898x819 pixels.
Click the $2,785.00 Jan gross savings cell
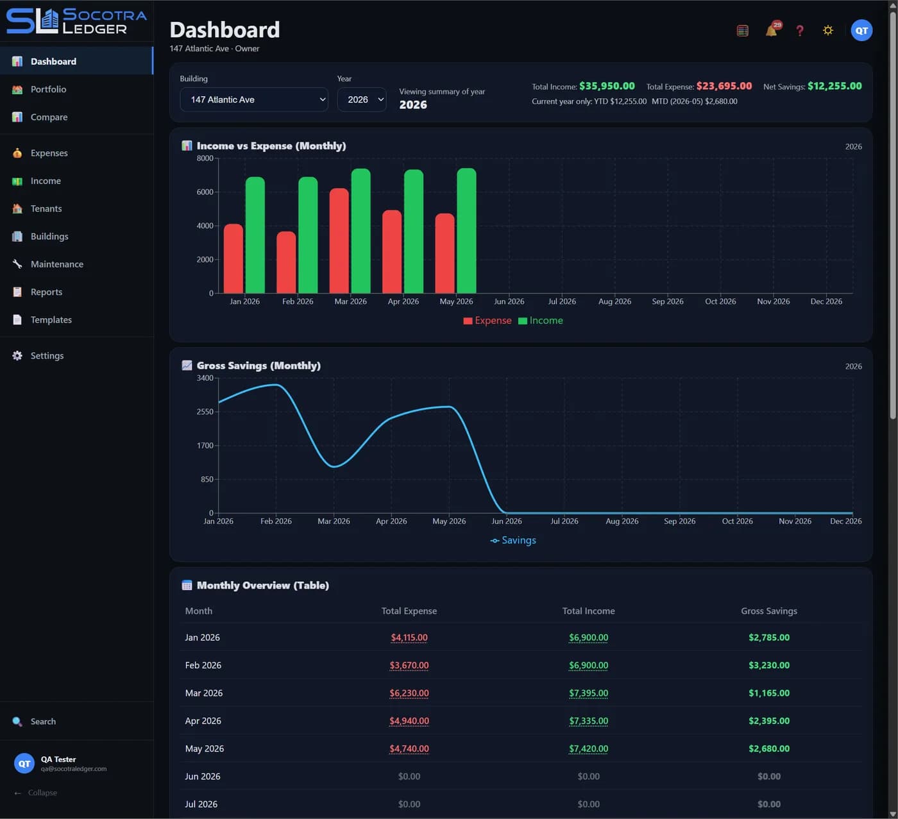pos(769,637)
